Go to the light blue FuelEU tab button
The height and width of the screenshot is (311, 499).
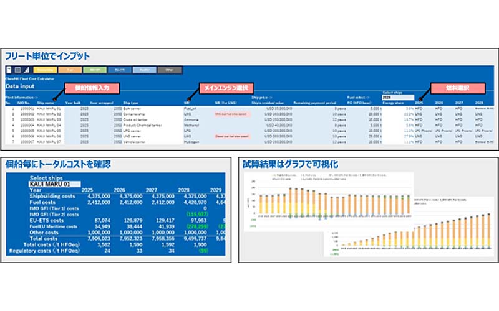pyautogui.click(x=144, y=70)
